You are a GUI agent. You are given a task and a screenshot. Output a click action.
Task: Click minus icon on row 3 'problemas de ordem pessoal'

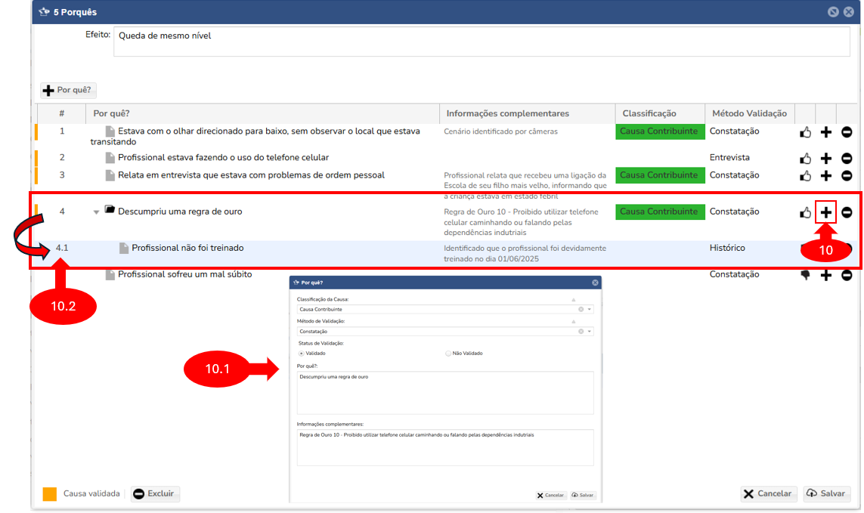847,176
